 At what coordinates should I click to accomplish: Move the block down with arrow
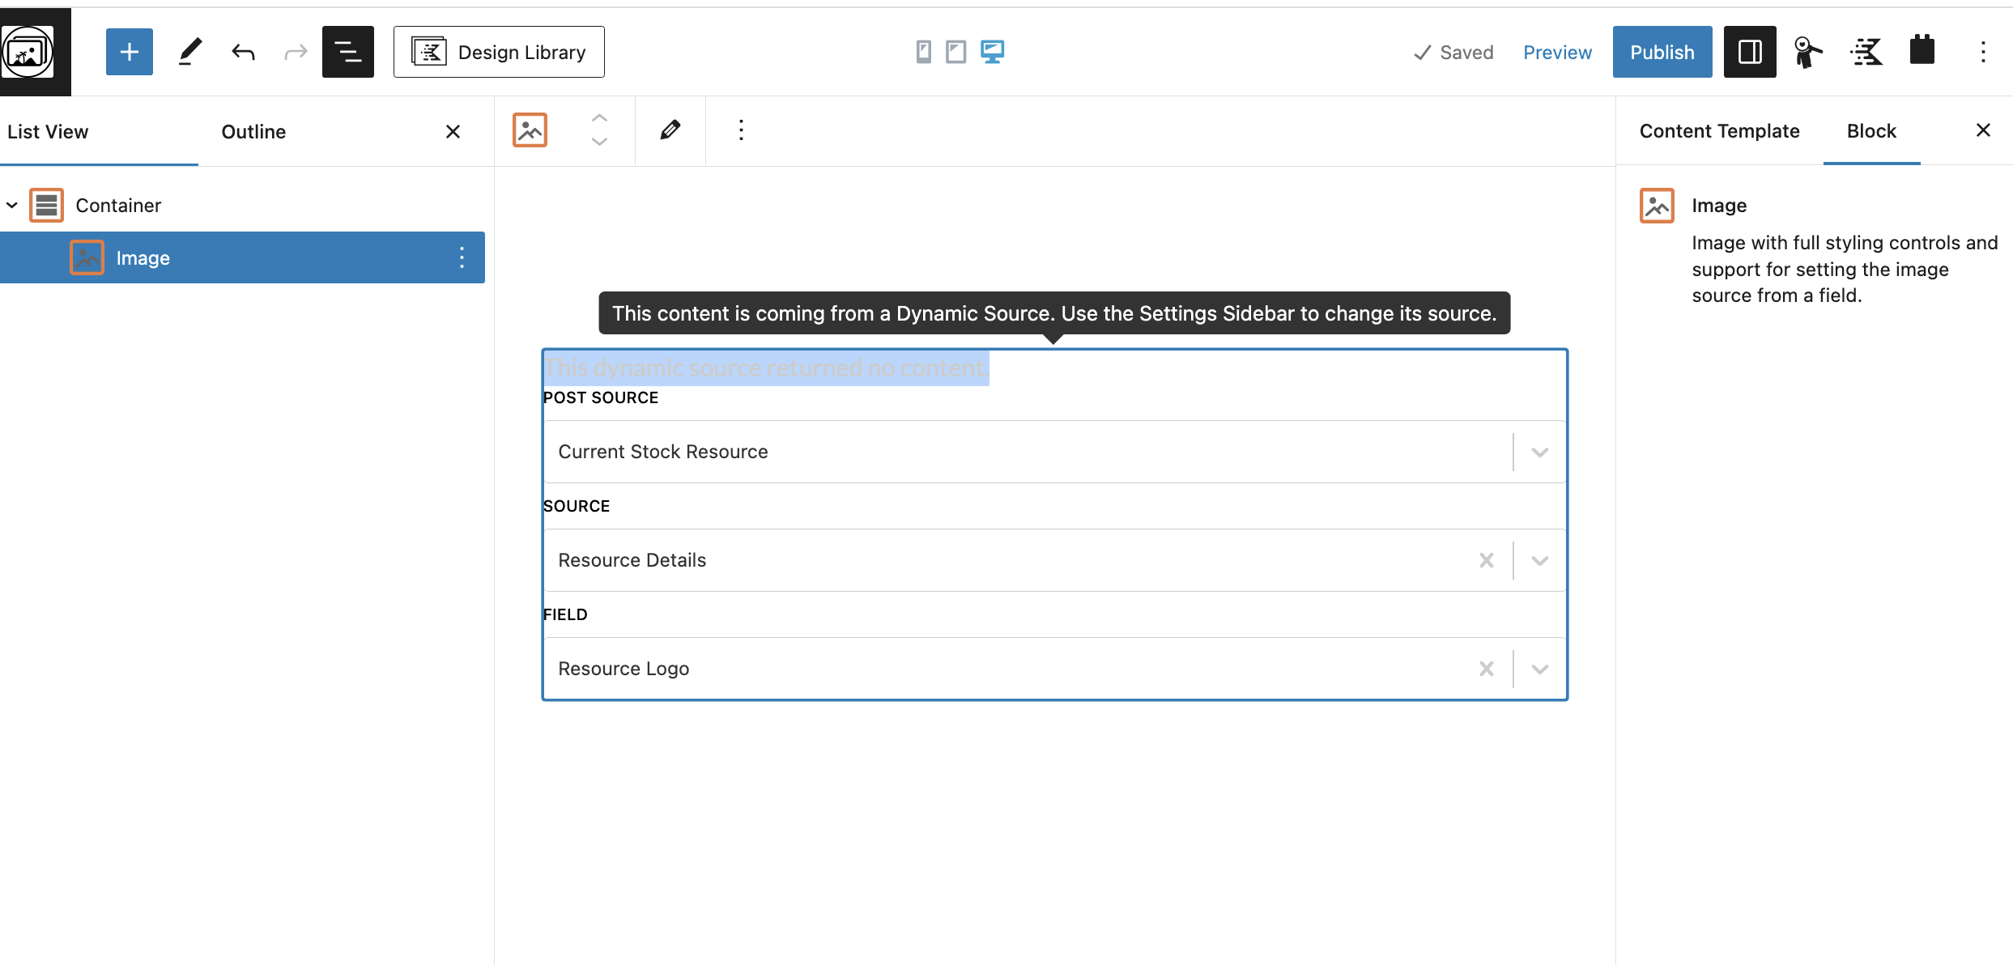599,142
